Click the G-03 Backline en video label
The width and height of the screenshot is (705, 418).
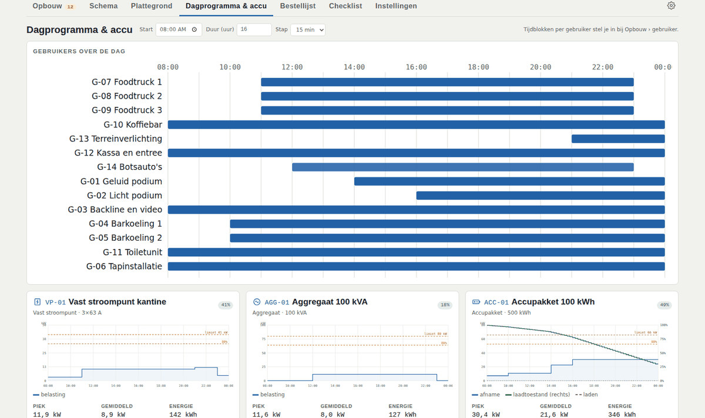(115, 210)
